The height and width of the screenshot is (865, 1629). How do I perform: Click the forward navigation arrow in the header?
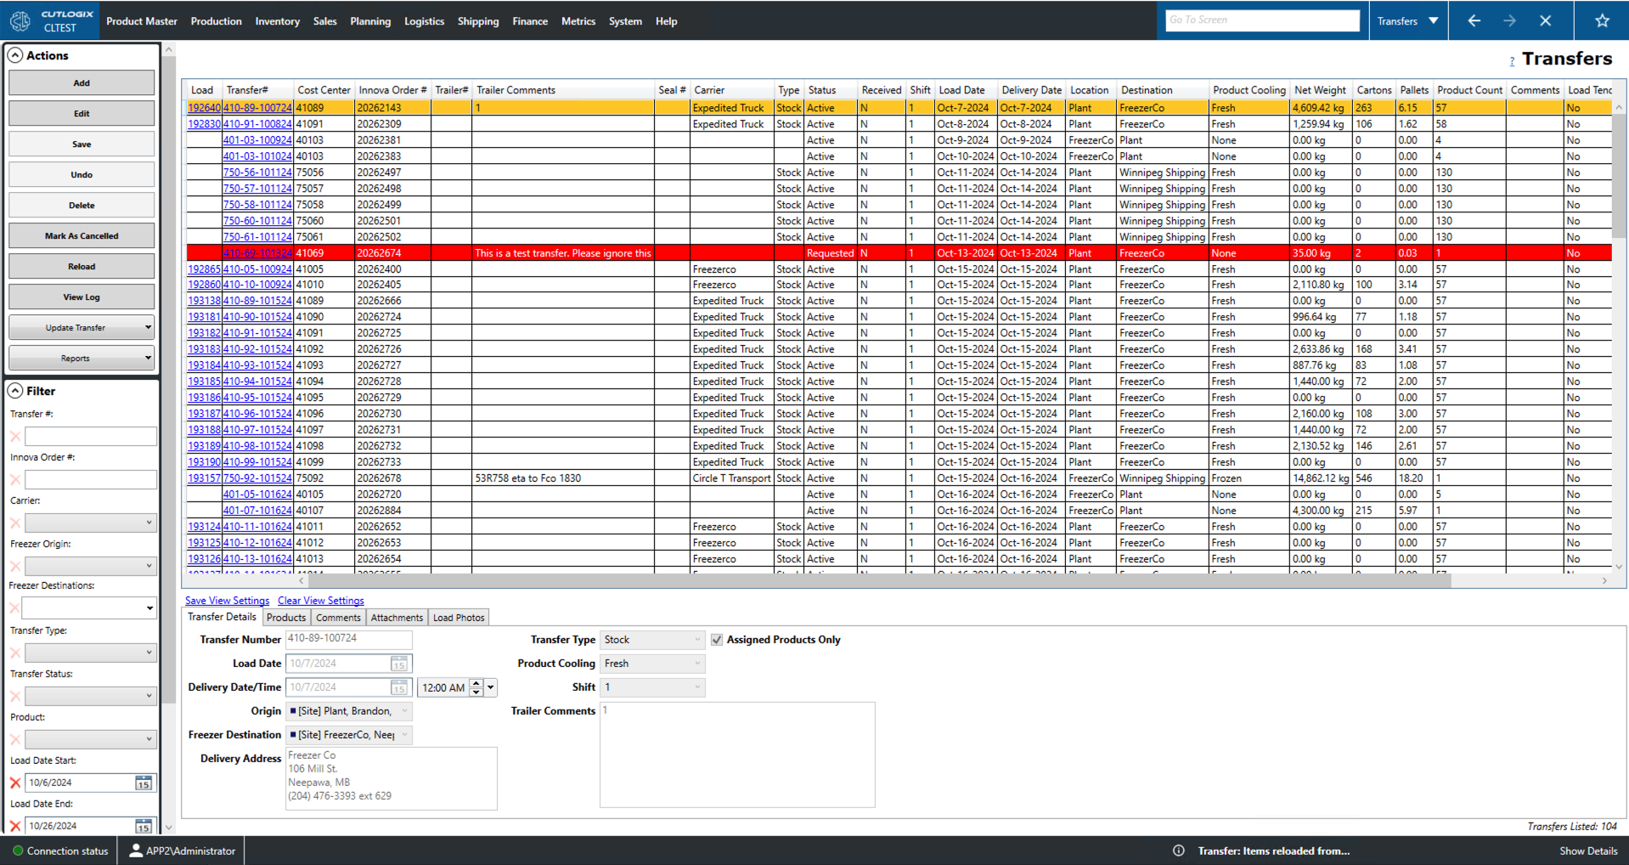(1510, 20)
